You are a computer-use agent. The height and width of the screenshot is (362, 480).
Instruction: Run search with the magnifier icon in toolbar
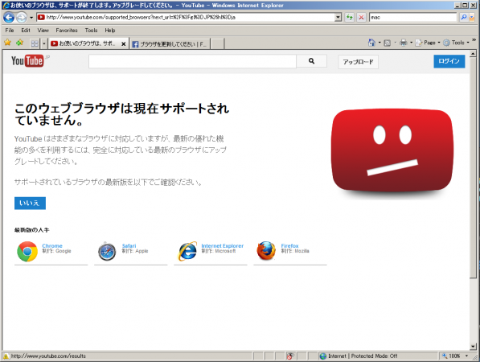click(463, 18)
